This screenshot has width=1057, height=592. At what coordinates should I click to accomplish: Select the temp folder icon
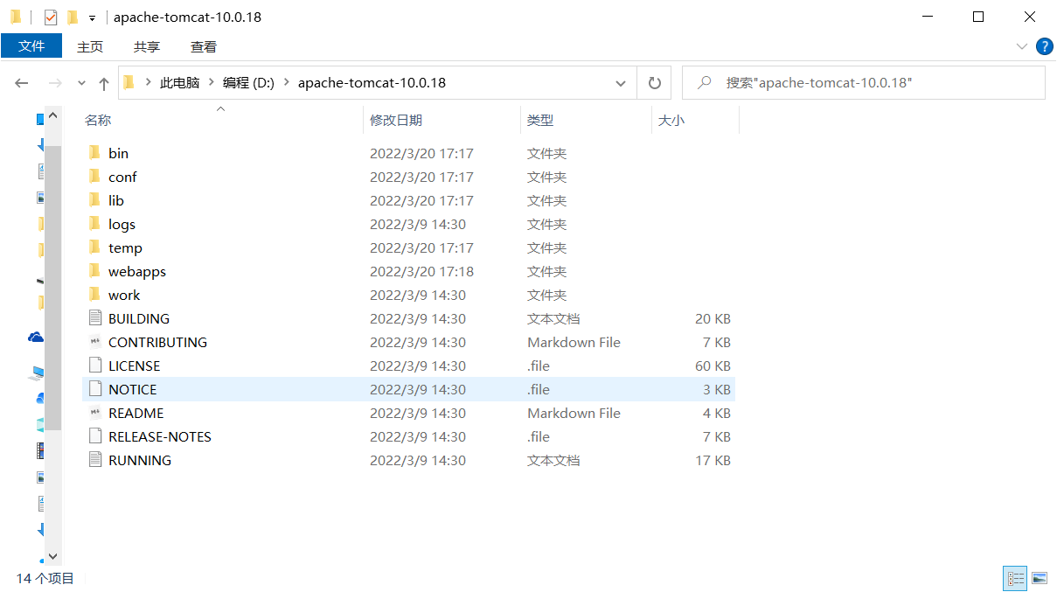[94, 247]
